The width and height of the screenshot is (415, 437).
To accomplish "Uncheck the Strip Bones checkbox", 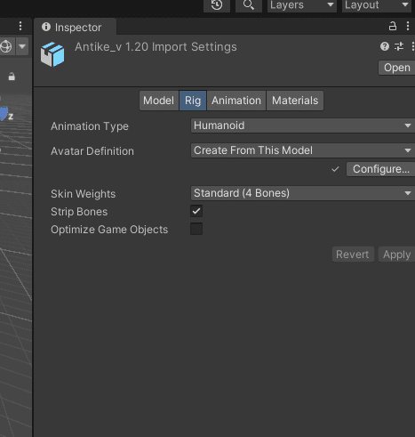I will [196, 211].
